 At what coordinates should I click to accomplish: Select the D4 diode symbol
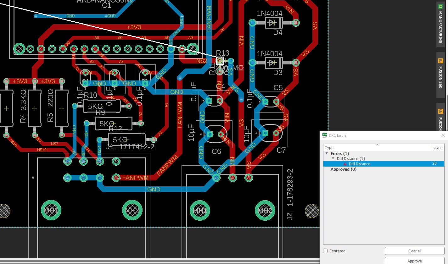tap(274, 23)
